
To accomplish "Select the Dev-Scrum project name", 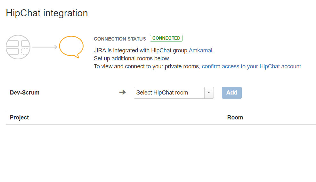I will [25, 93].
